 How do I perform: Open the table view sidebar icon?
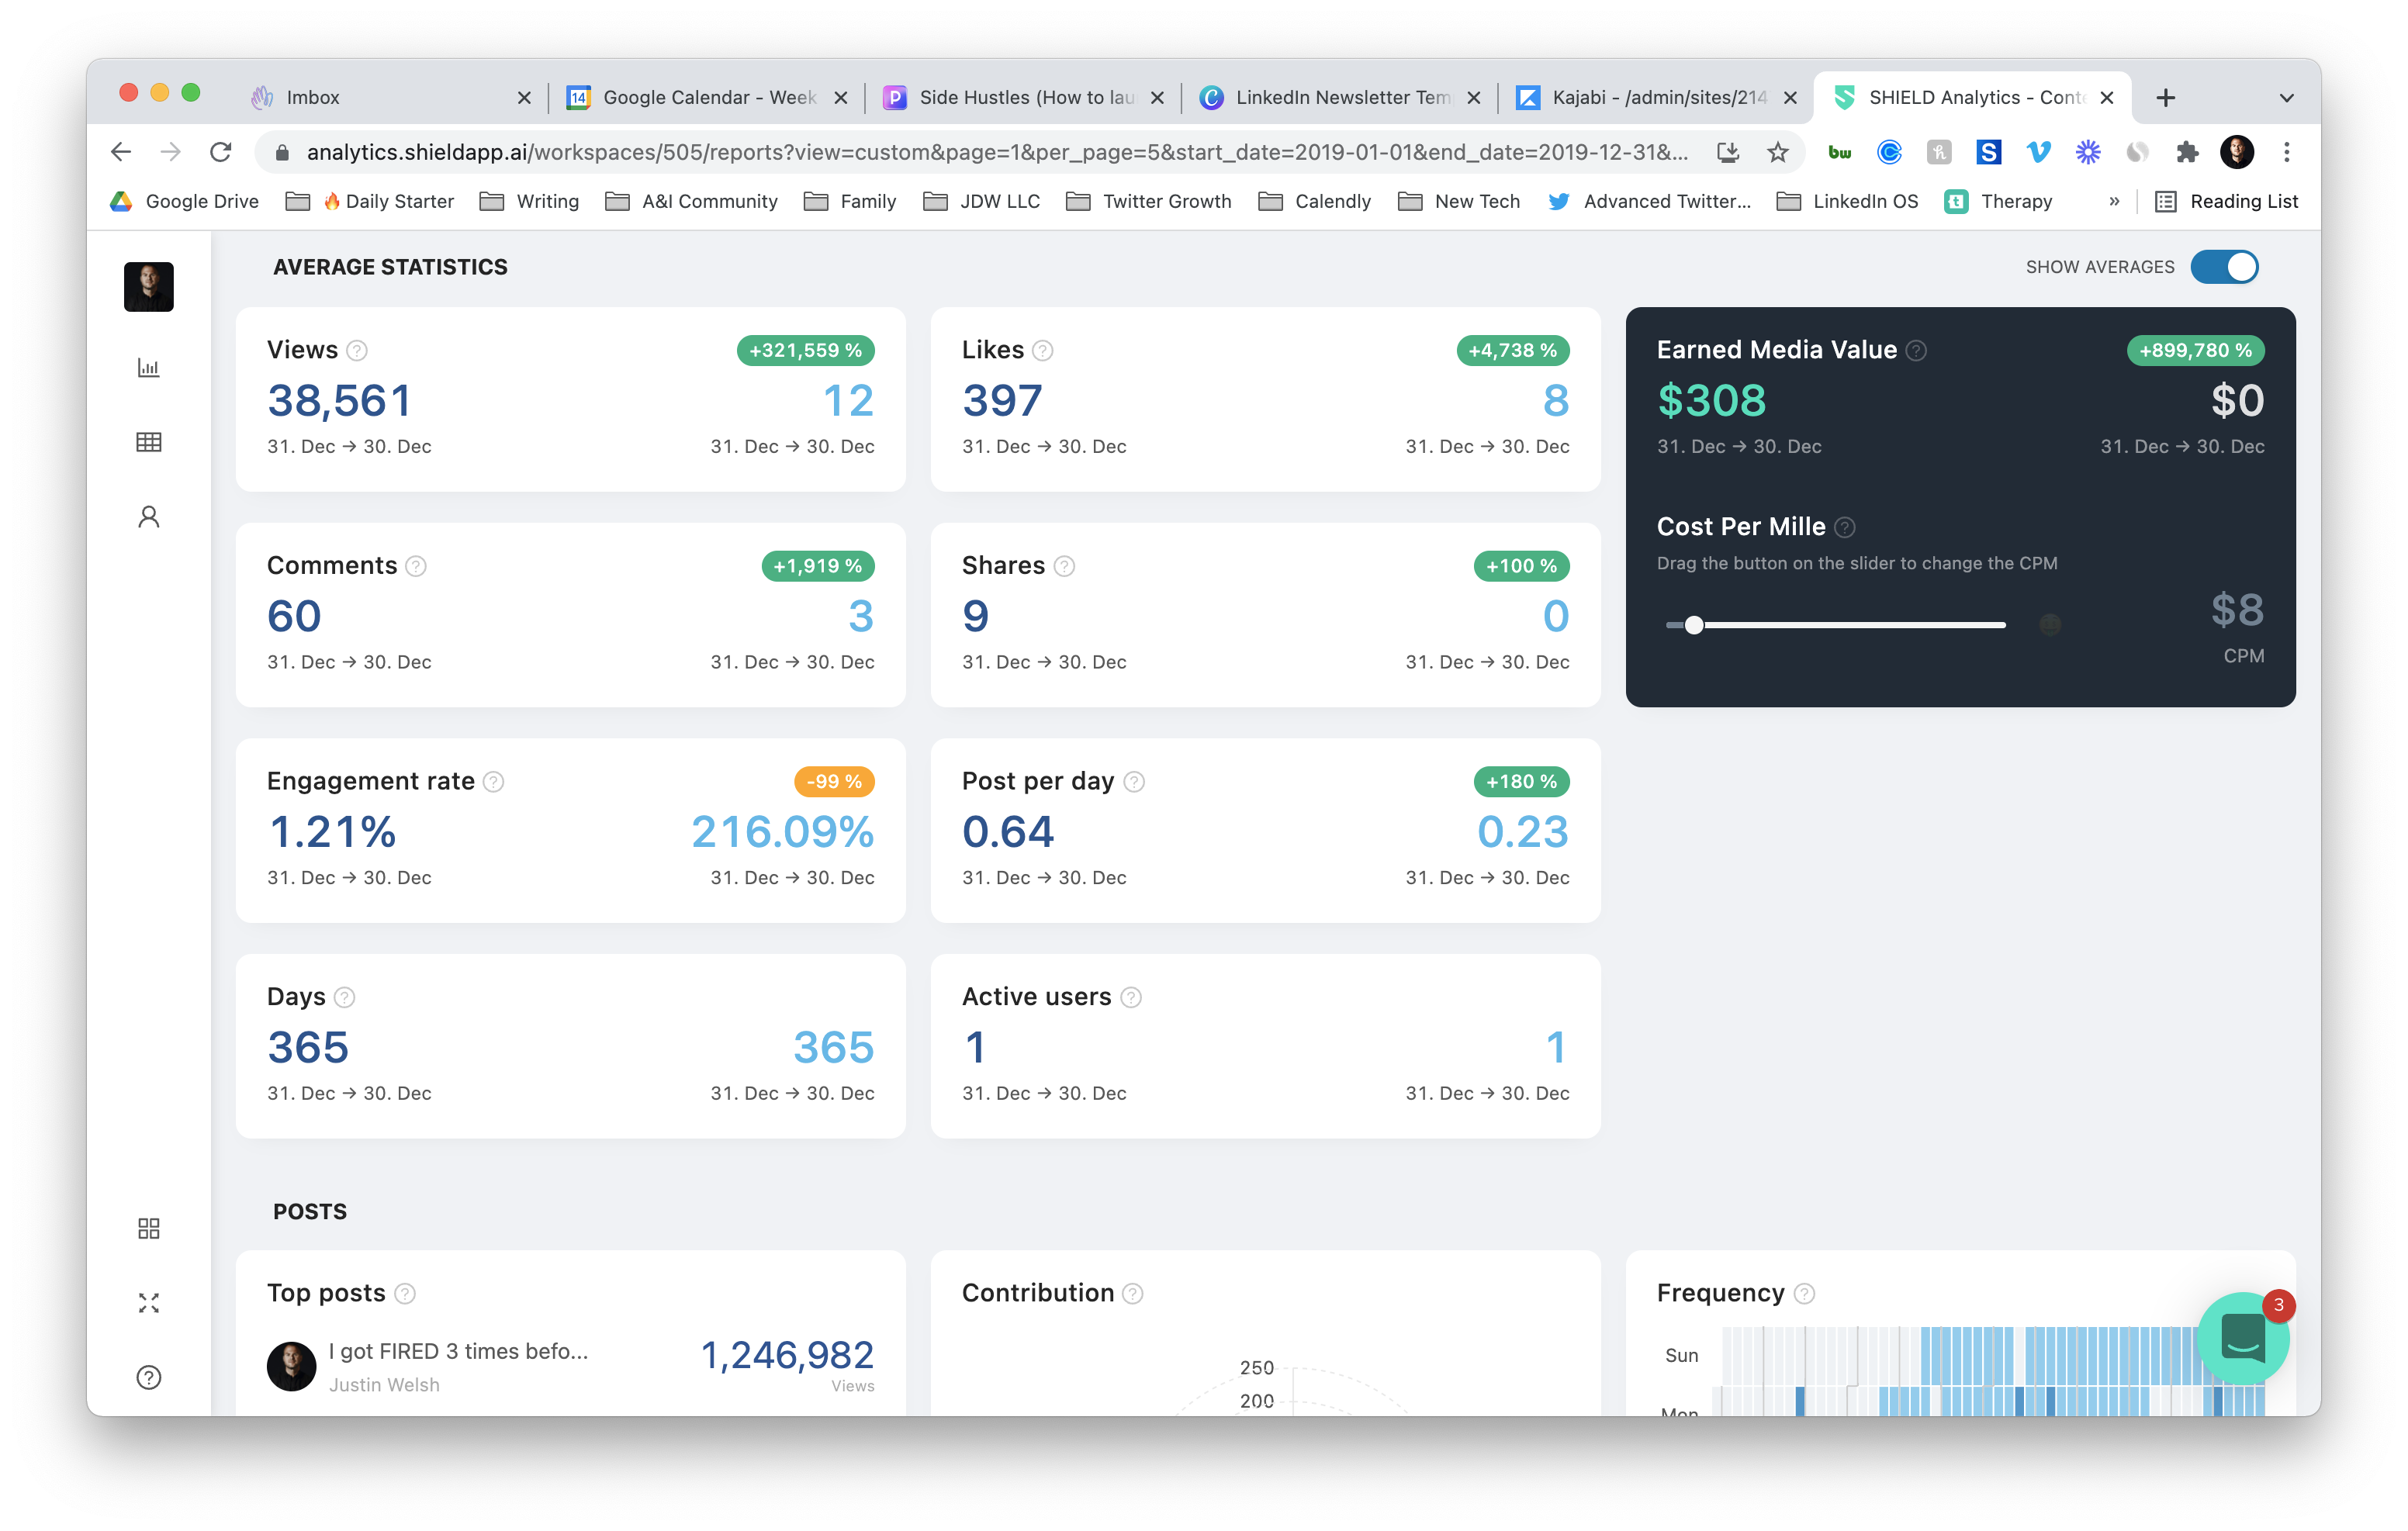(x=148, y=442)
